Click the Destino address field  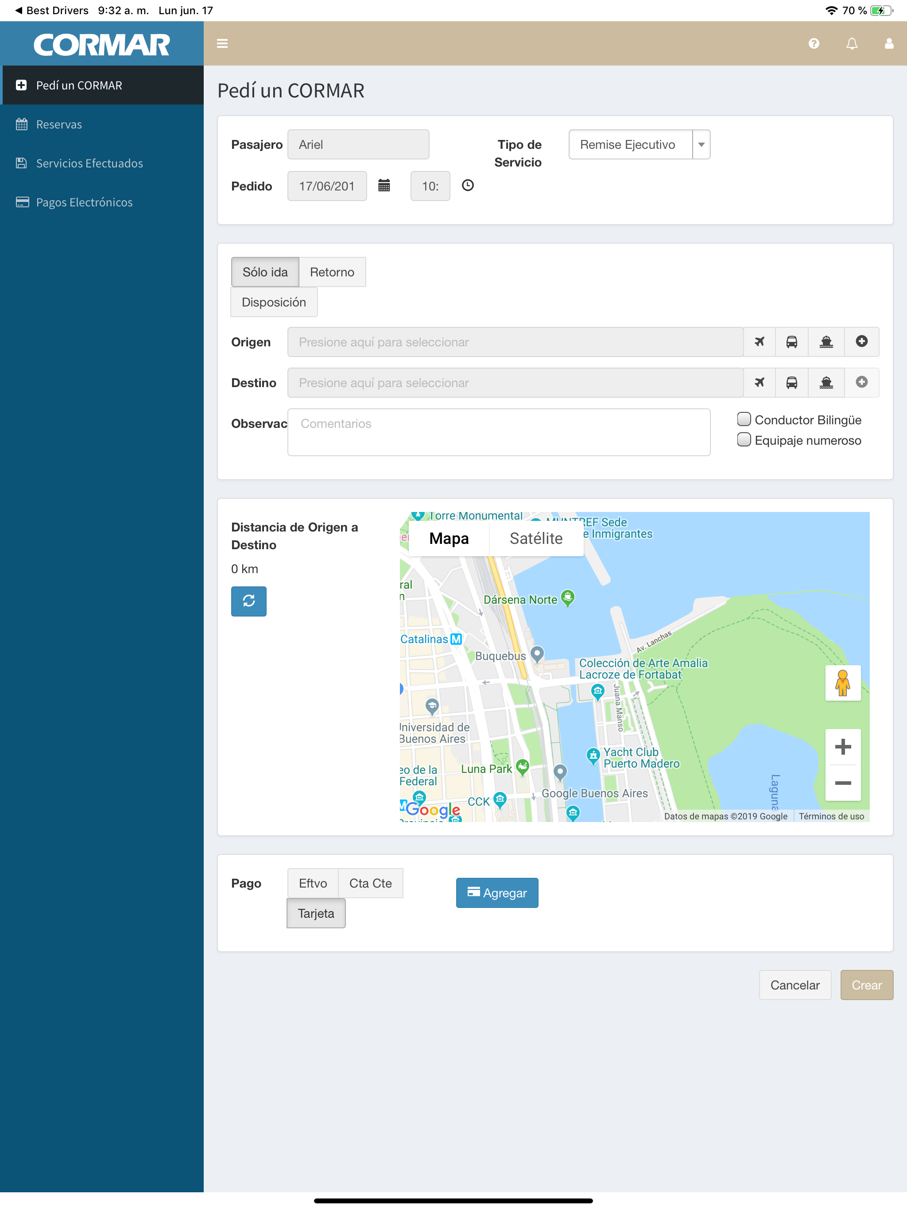pos(516,382)
